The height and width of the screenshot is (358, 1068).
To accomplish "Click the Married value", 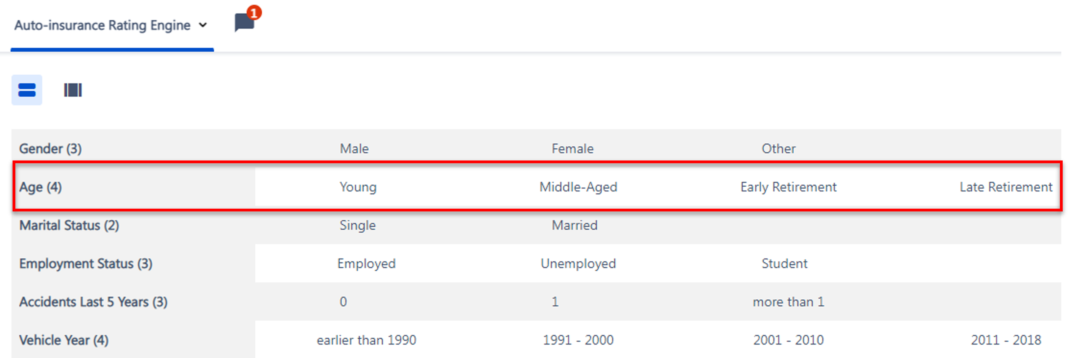I will tap(575, 225).
